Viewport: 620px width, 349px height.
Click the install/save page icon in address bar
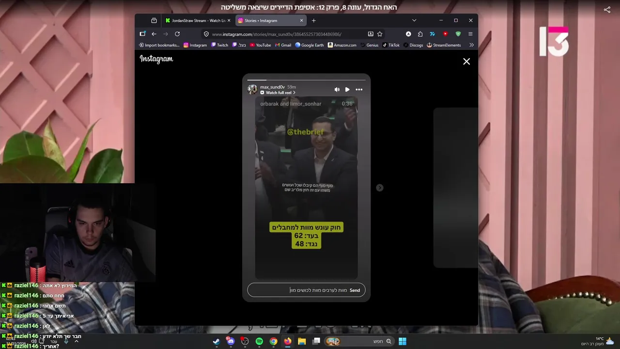click(x=371, y=34)
